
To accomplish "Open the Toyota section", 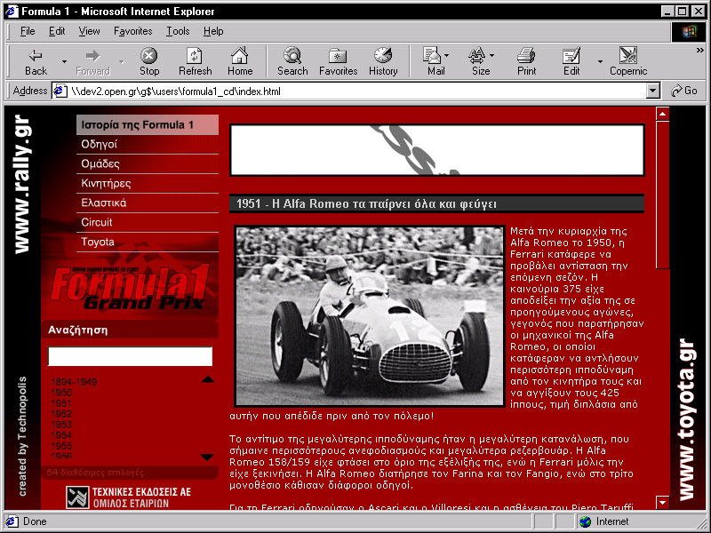I will tap(148, 242).
